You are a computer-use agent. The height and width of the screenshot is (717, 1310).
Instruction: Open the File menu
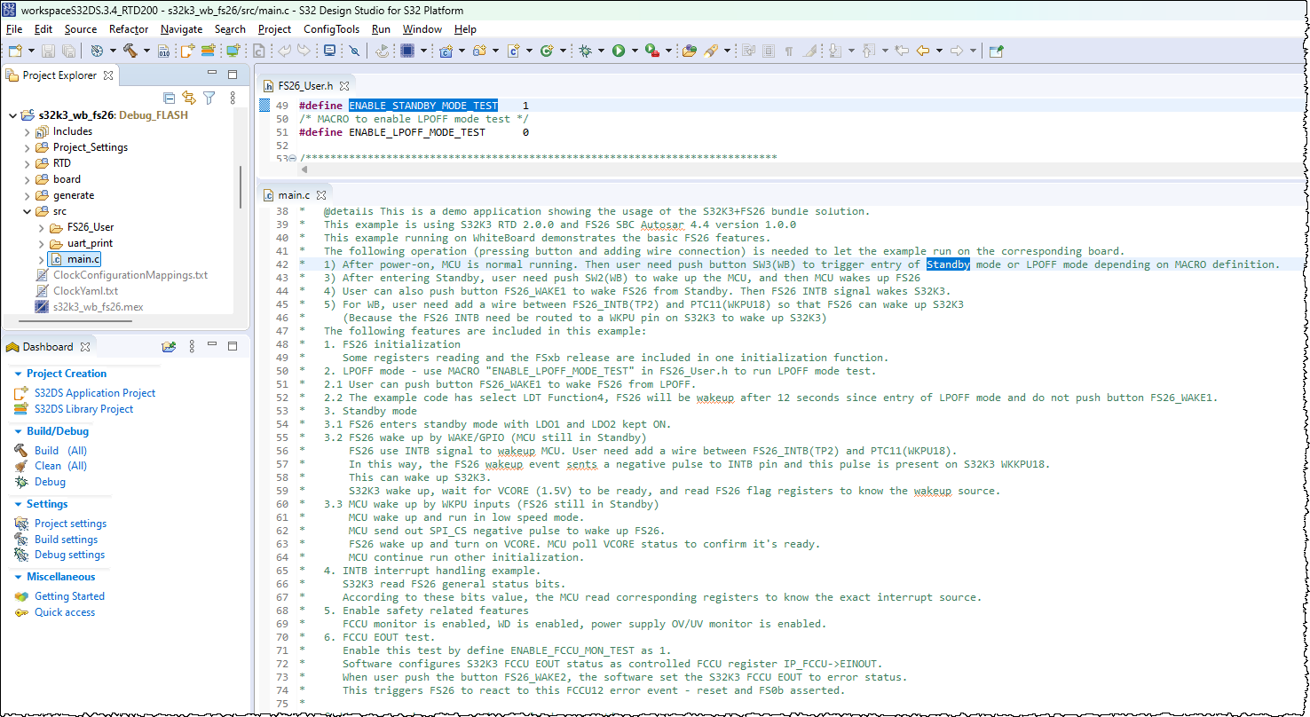14,29
